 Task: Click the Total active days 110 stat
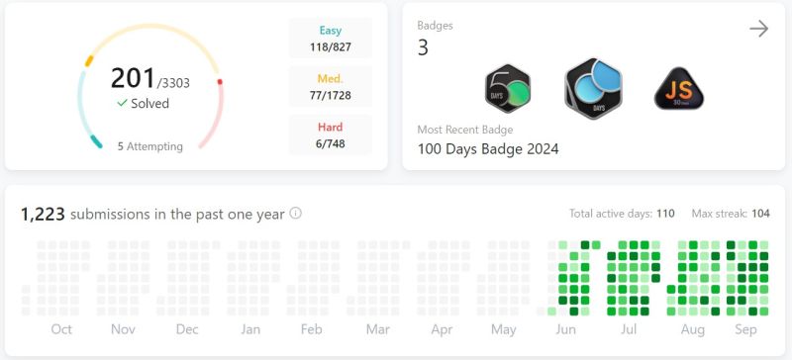pos(622,214)
